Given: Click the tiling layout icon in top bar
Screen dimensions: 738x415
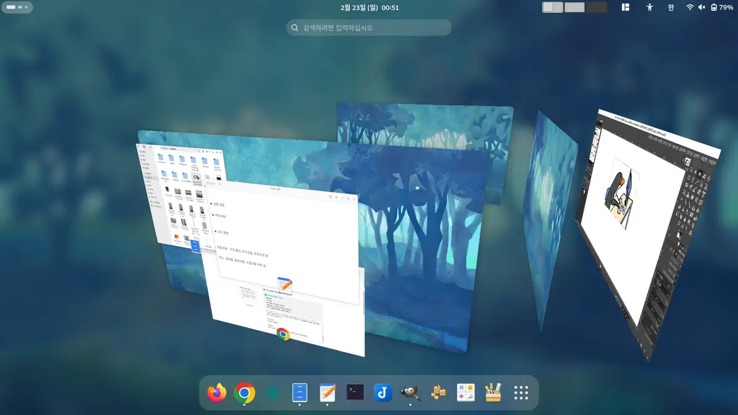Looking at the screenshot, I should pyautogui.click(x=625, y=7).
